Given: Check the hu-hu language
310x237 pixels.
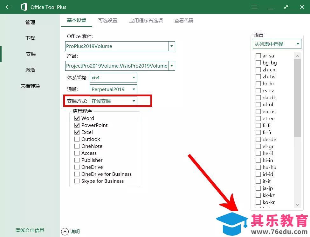Looking at the screenshot, I should coord(258,167).
